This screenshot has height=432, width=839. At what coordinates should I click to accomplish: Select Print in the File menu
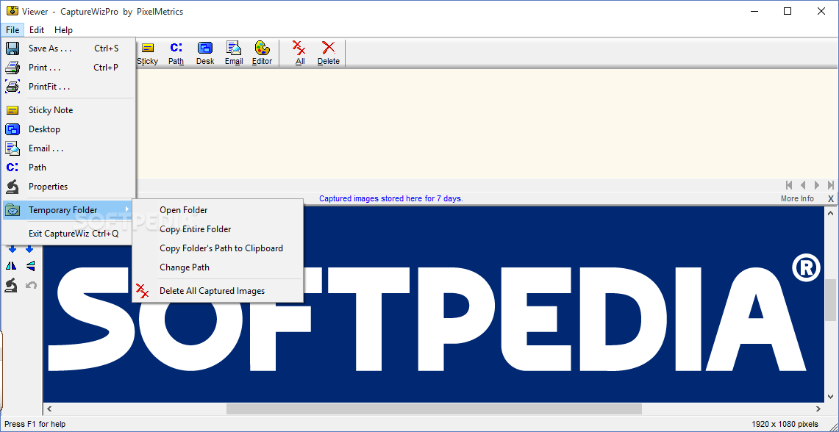click(x=68, y=68)
